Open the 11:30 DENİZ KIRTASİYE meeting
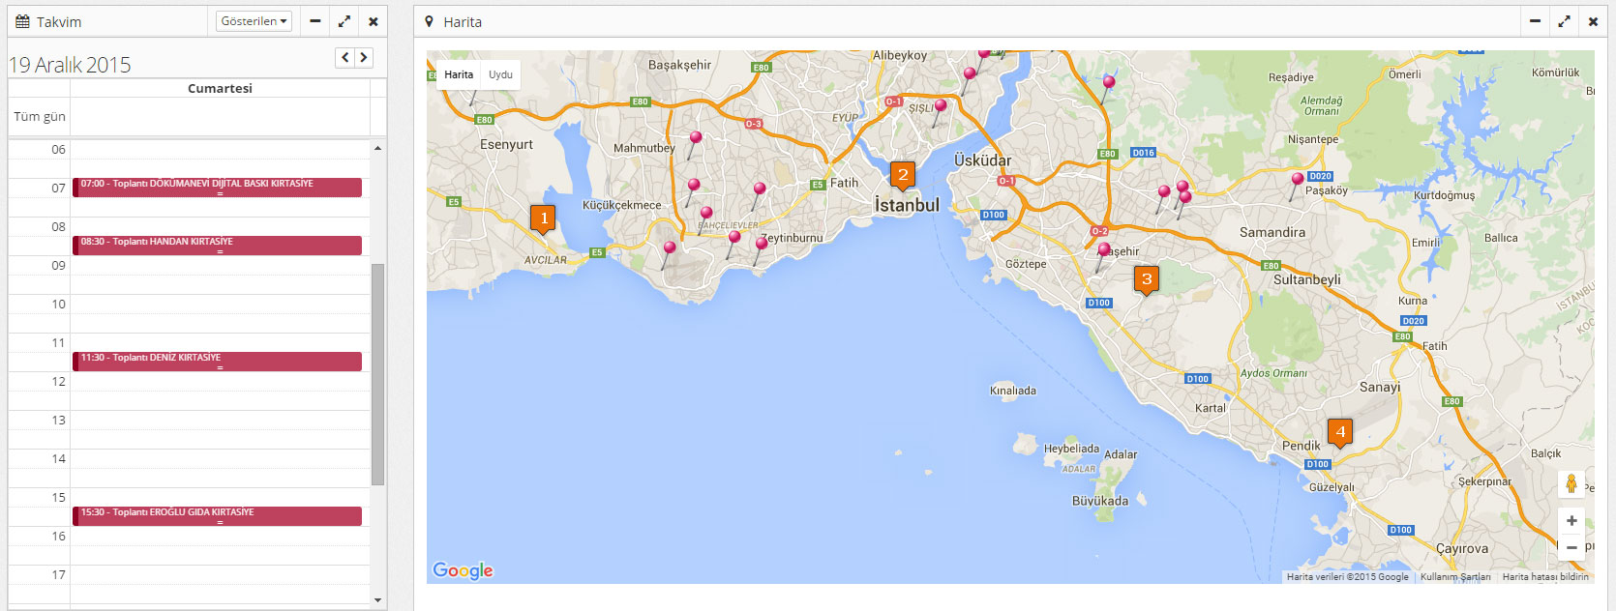The image size is (1616, 611). 217,362
